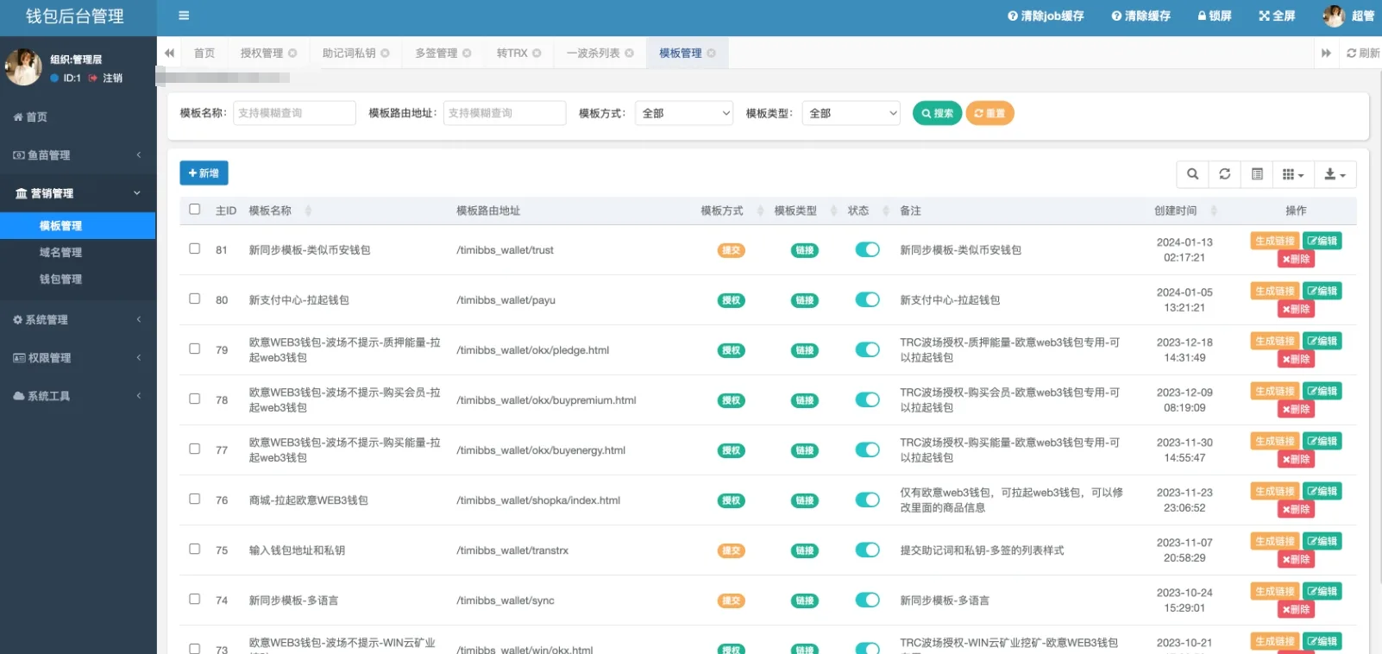The image size is (1382, 654).
Task: Close the 授权管理 tab
Action: [x=292, y=53]
